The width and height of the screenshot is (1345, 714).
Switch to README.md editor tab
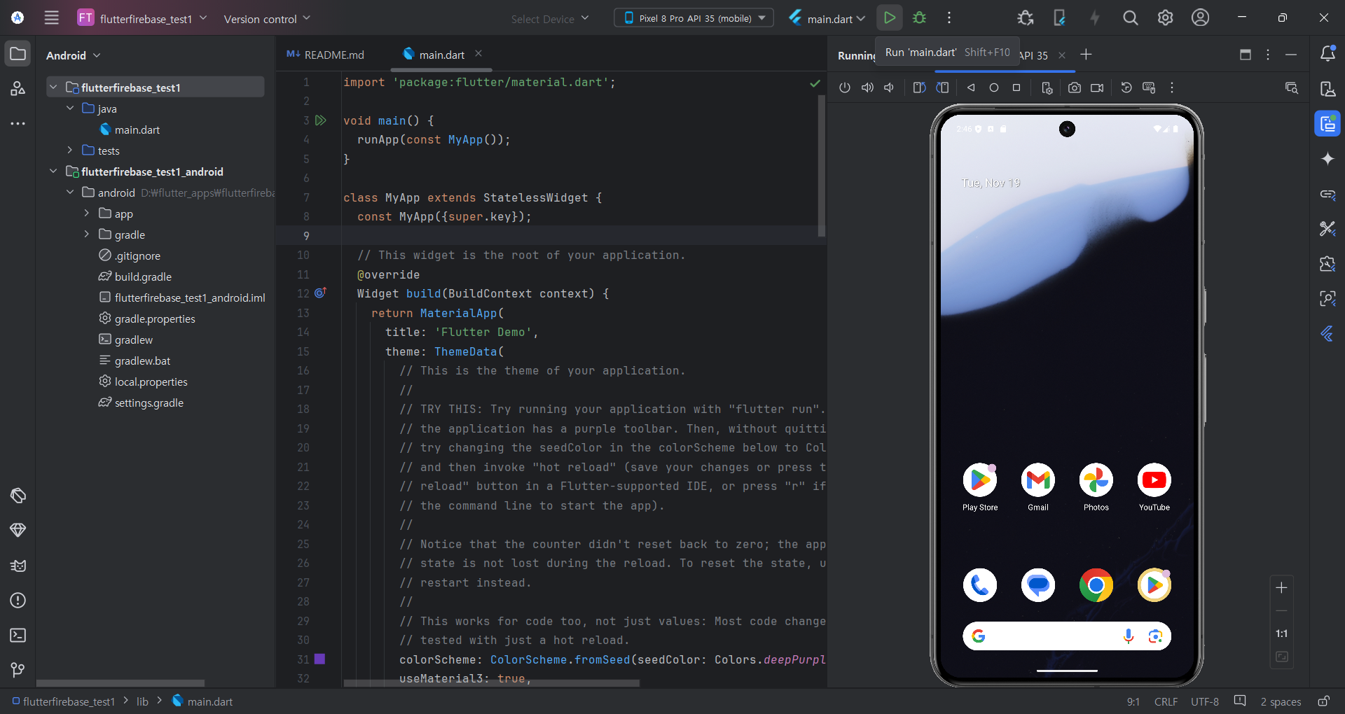326,55
